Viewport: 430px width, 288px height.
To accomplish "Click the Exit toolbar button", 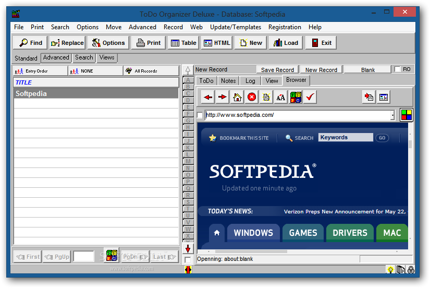I will point(321,43).
